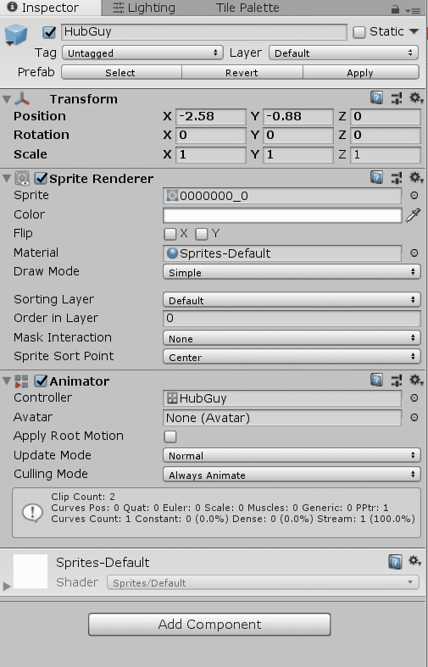Open the Culling Mode dropdown

292,475
